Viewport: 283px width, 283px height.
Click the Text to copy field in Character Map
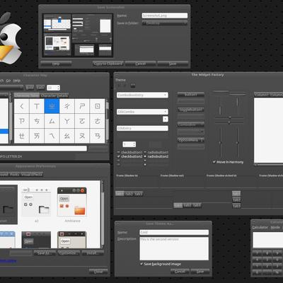click(43, 149)
